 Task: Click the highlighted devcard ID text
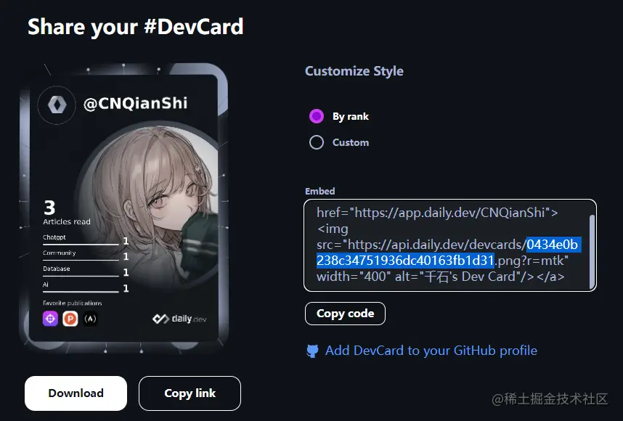tap(449, 252)
